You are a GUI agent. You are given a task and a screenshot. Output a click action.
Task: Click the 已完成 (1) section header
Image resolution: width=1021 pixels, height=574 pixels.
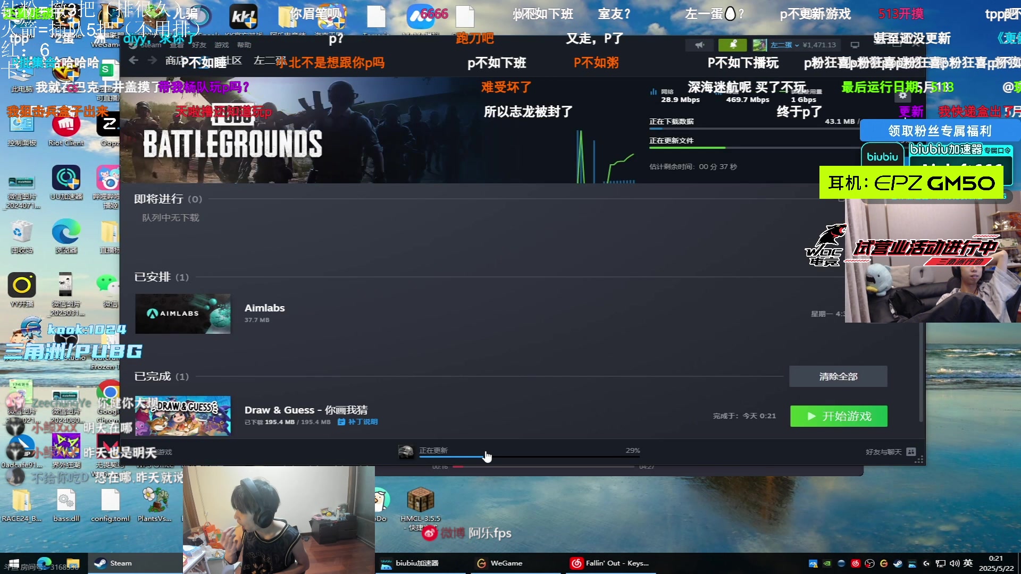161,376
